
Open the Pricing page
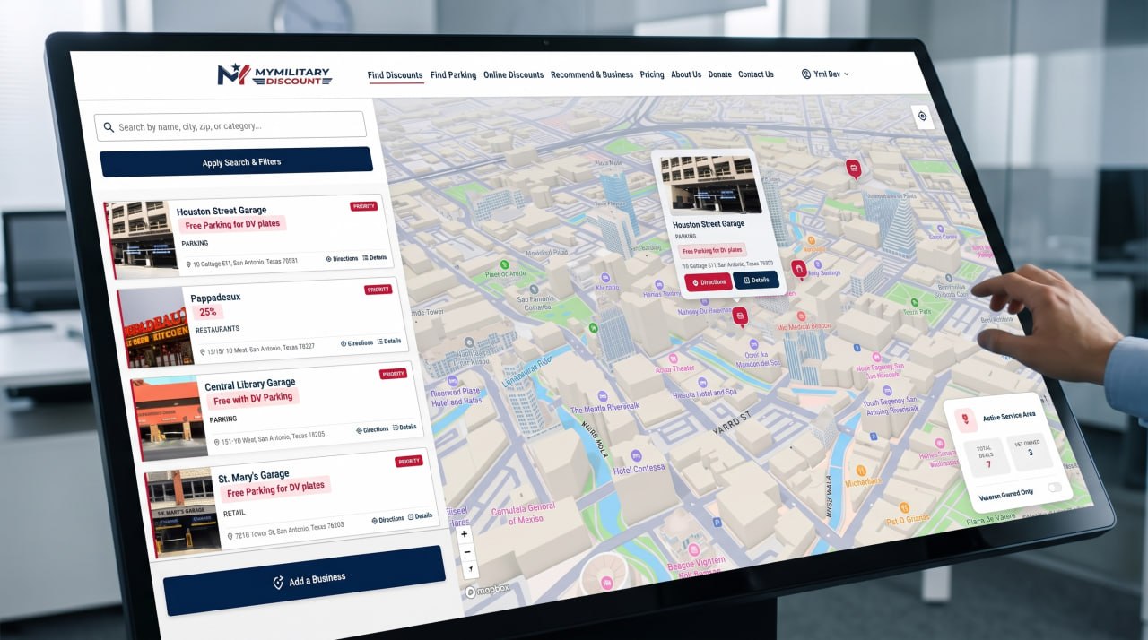coord(652,75)
